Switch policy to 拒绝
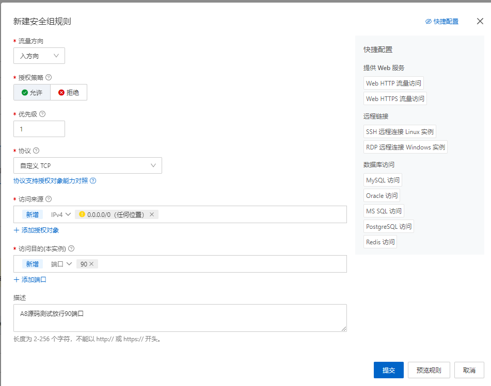491x386 pixels. 69,92
